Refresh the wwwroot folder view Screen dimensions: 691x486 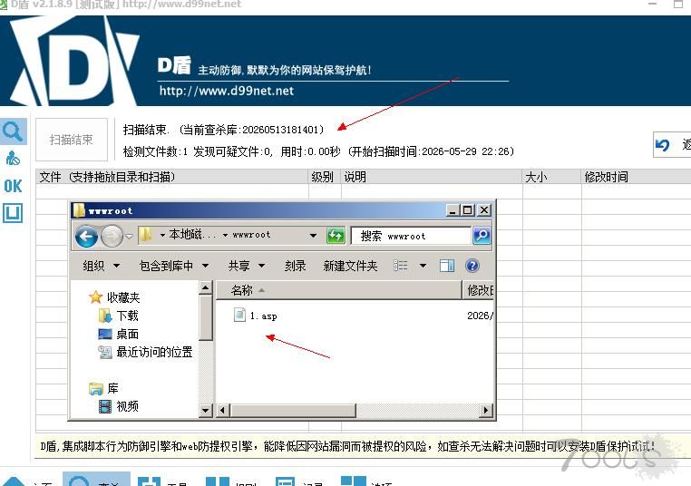click(x=336, y=235)
